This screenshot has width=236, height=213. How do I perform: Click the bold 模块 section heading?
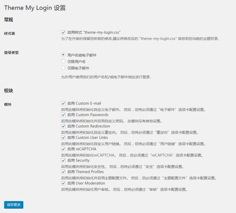[x=8, y=91]
